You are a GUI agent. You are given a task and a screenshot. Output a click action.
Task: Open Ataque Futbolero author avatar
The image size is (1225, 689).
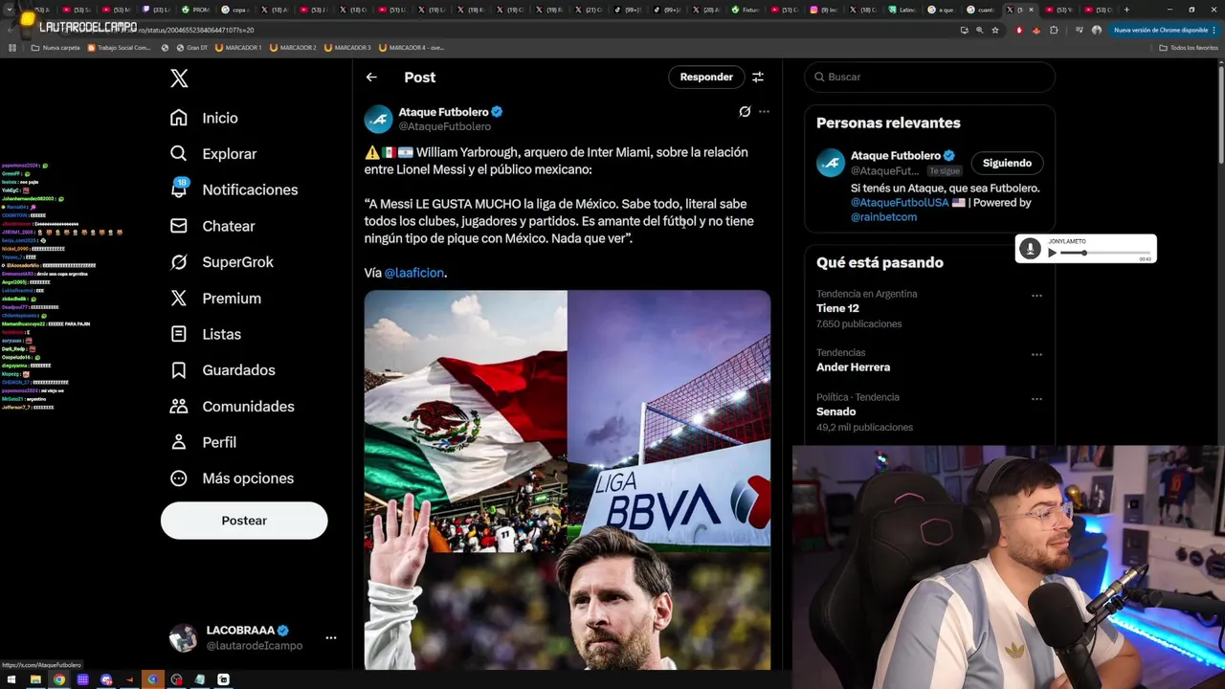click(379, 119)
